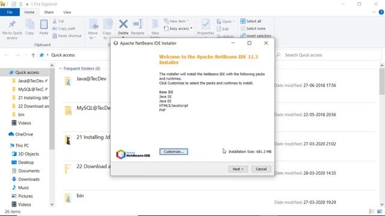Screen dimensions: 385x216
Task: Click Invert selection in the ribbon
Action: [256, 36]
